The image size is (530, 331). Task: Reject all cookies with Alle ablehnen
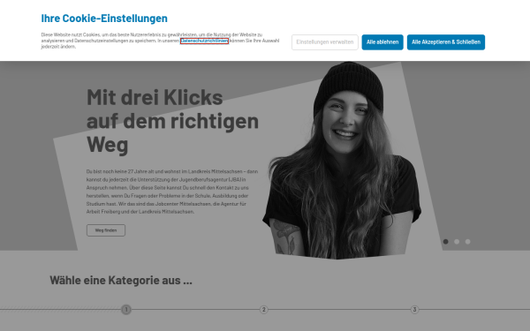pyautogui.click(x=382, y=42)
